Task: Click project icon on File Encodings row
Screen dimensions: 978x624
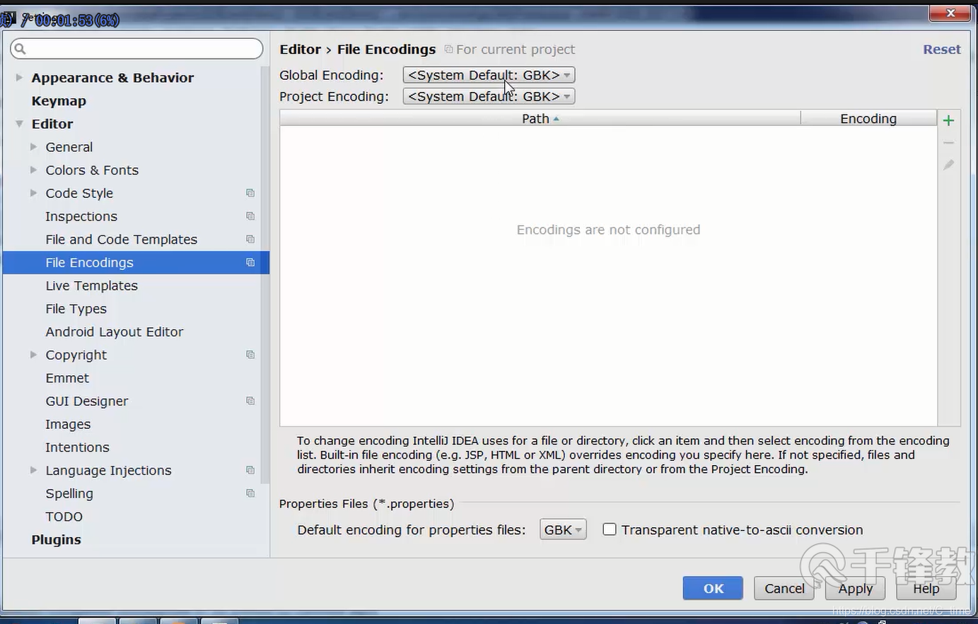Action: pyautogui.click(x=250, y=262)
